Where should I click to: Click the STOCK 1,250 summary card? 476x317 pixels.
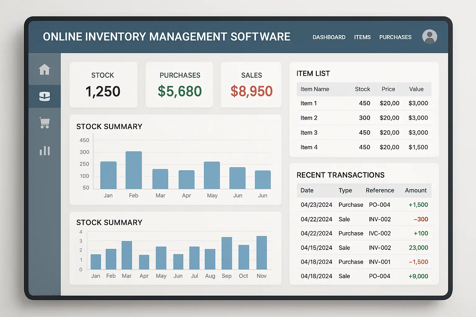coord(103,85)
